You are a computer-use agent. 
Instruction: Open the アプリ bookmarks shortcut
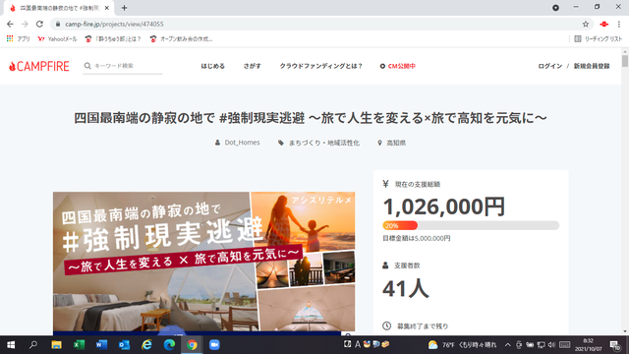point(19,39)
